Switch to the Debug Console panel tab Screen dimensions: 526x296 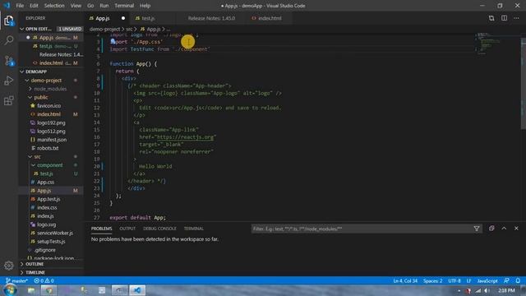click(159, 229)
